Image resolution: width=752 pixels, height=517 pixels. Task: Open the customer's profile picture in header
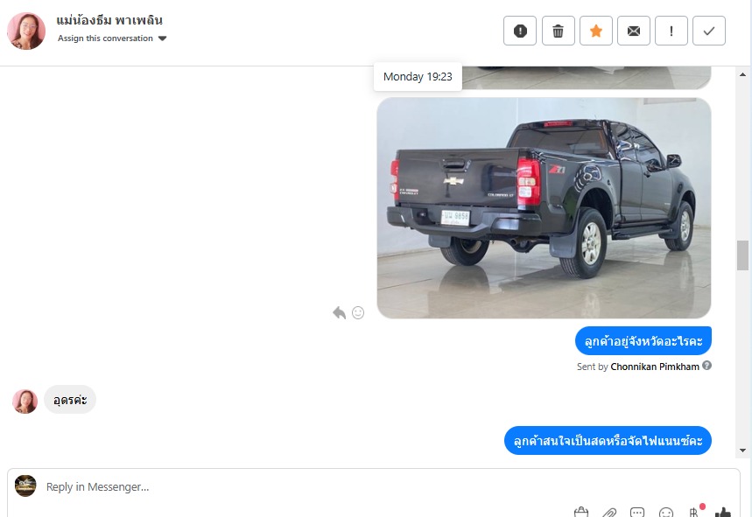(x=26, y=31)
